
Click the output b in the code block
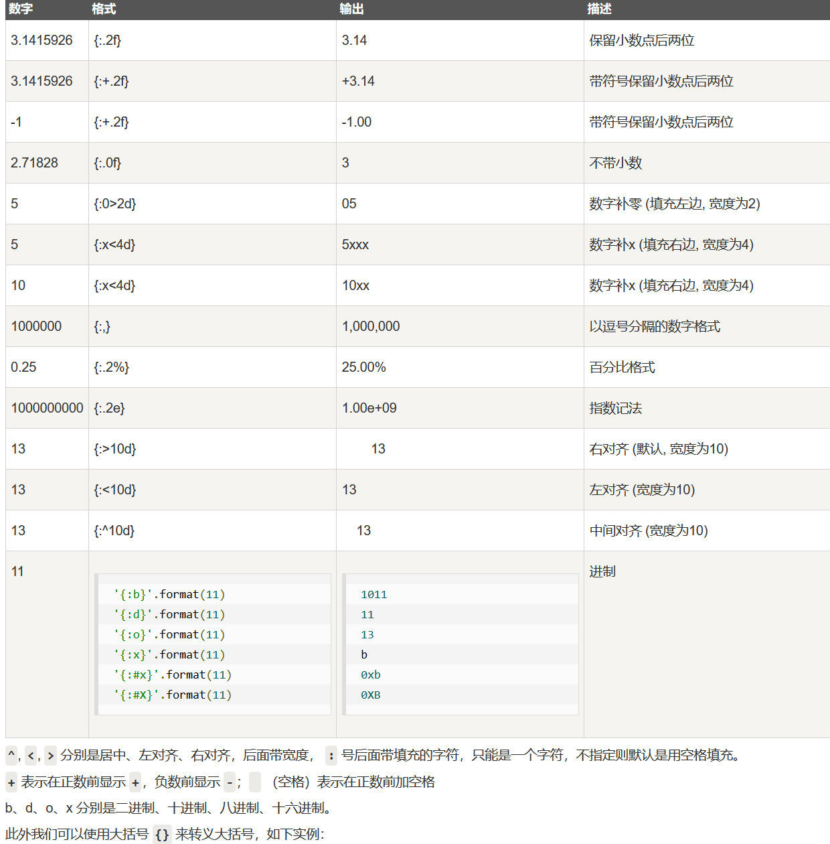tap(364, 654)
